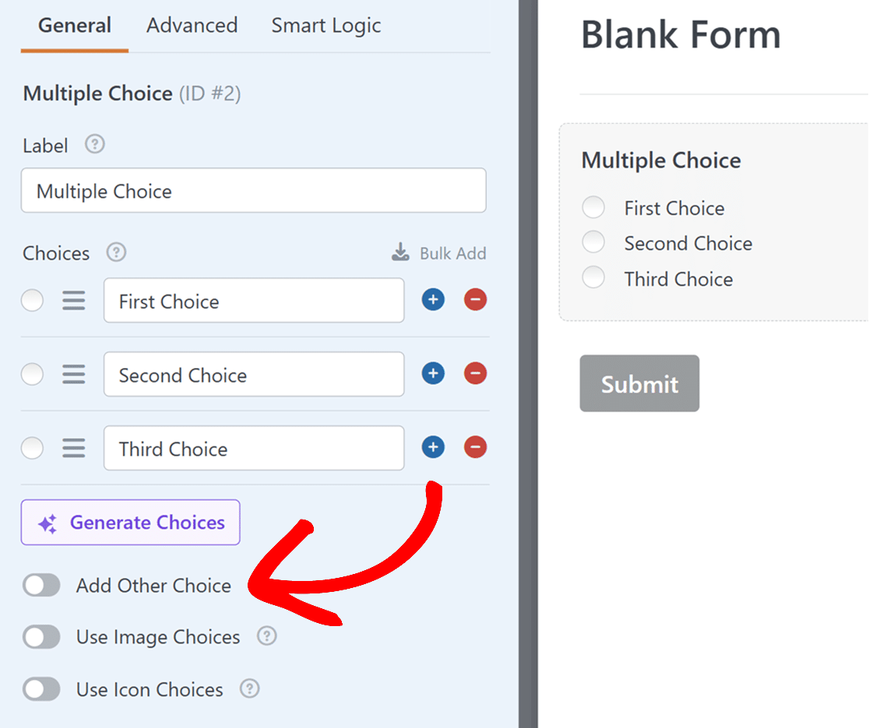Click the help icon beside Use Icon Choices

coord(250,689)
